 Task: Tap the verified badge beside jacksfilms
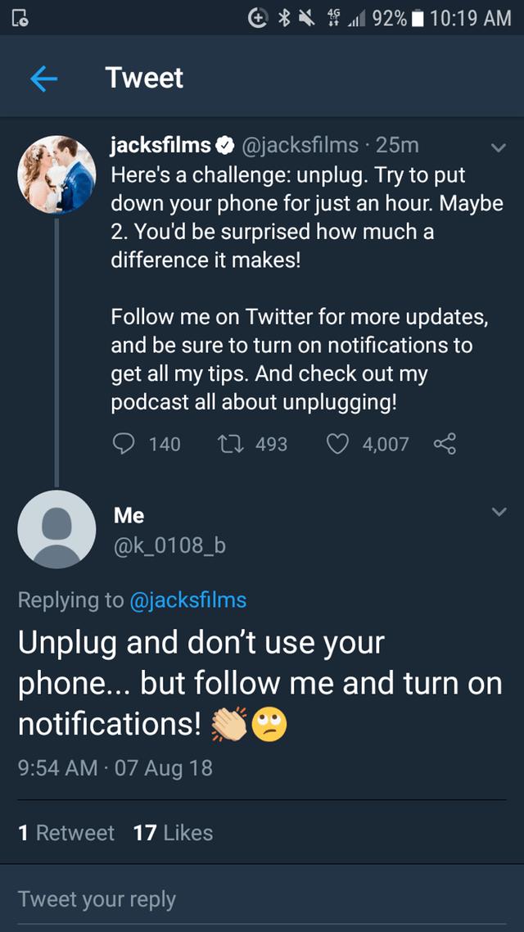pos(224,146)
